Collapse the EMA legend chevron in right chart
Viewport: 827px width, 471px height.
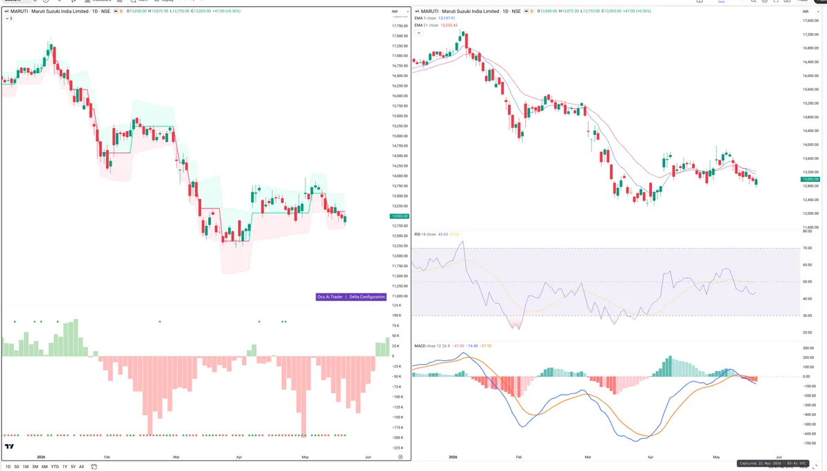(418, 33)
